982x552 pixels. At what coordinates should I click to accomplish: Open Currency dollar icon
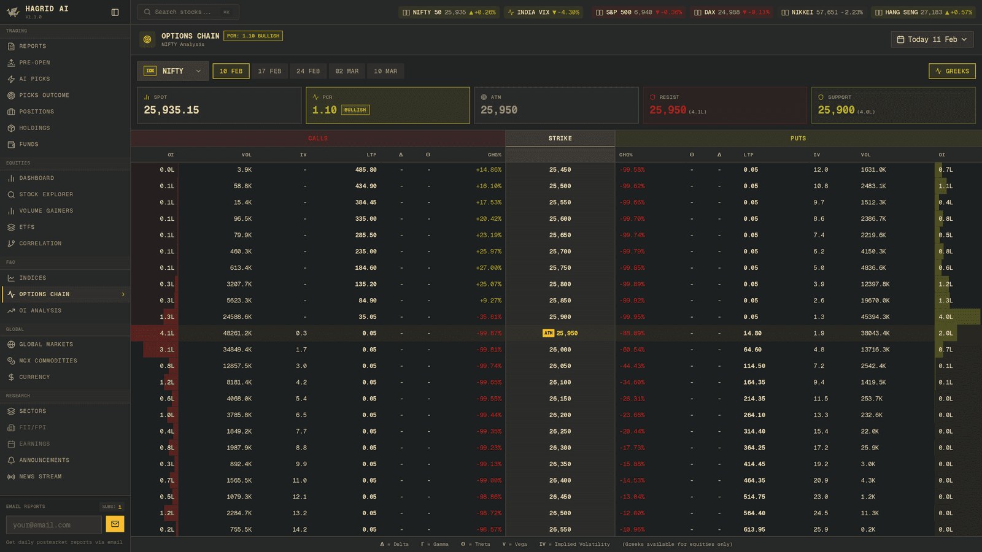(x=11, y=377)
